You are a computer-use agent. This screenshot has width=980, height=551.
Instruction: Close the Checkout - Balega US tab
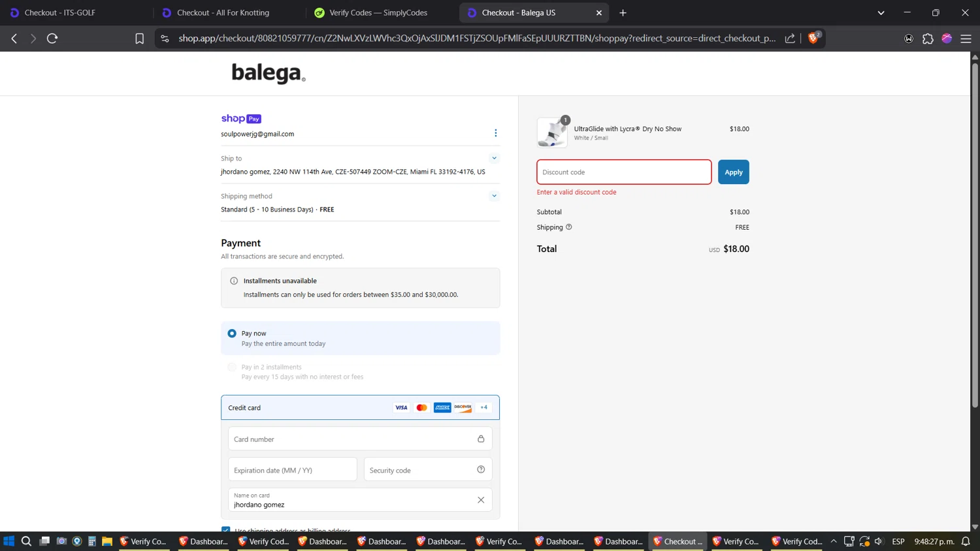coord(598,12)
